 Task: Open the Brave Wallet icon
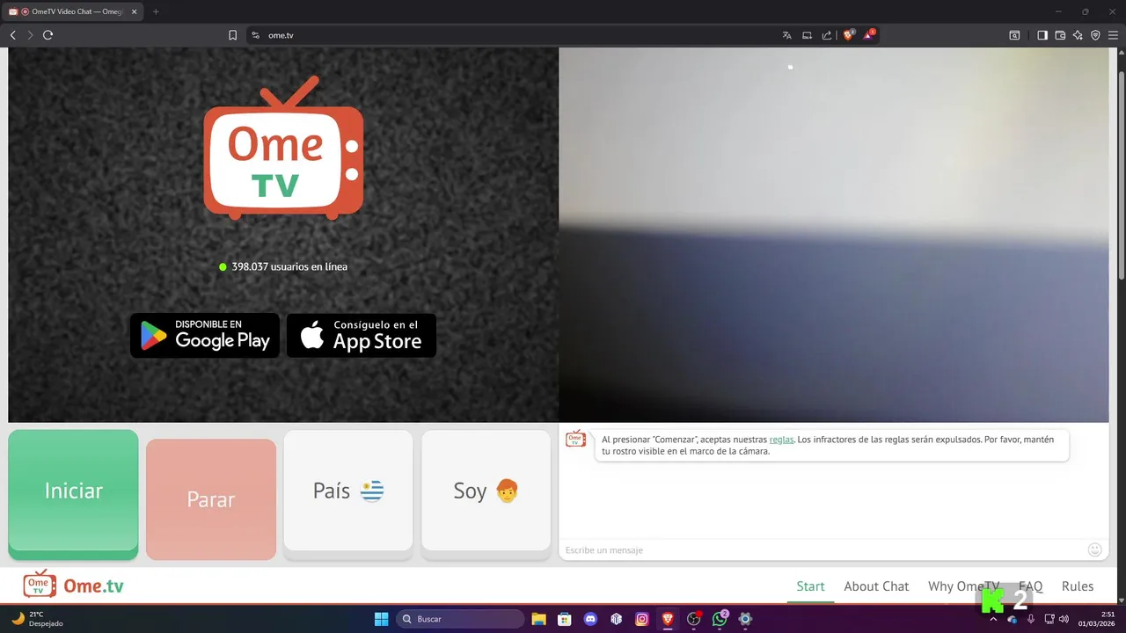[x=1060, y=35]
